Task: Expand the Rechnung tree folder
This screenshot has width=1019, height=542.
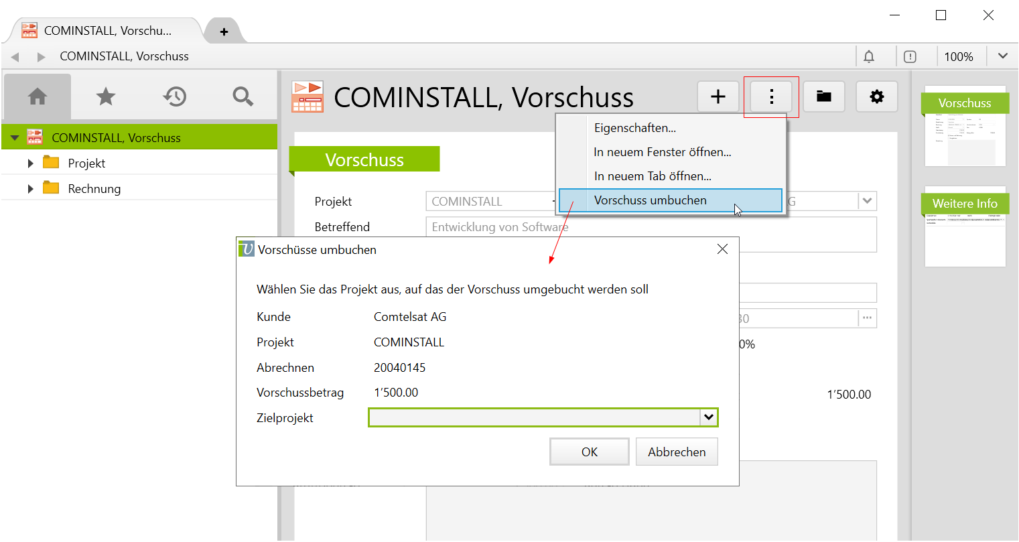Action: coord(31,189)
